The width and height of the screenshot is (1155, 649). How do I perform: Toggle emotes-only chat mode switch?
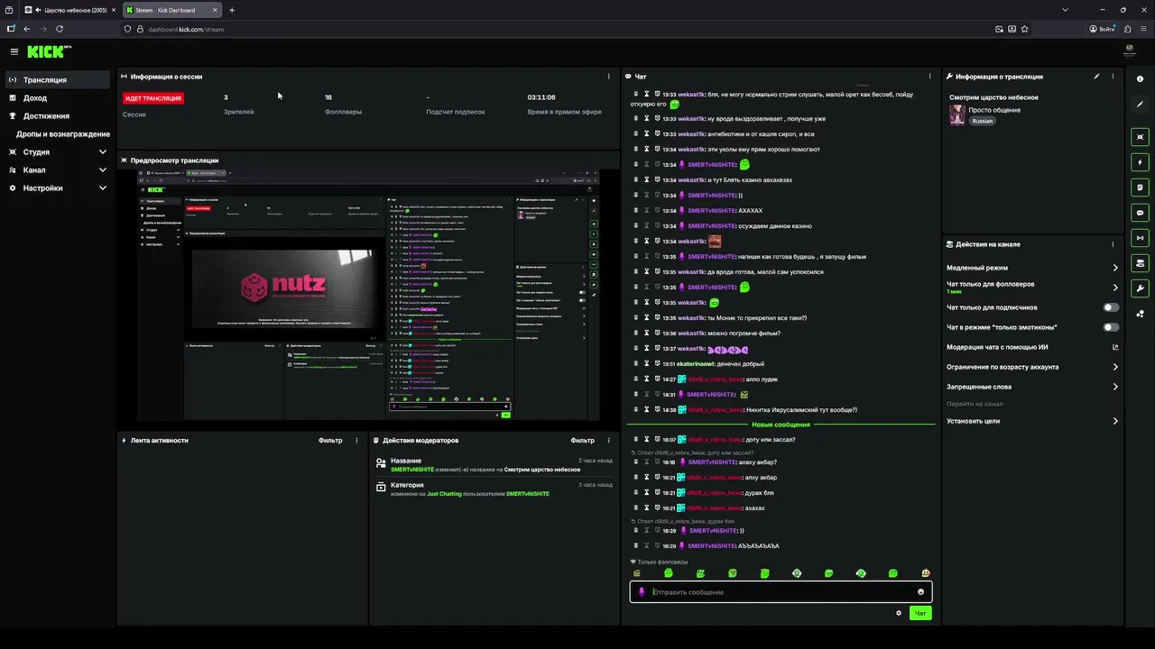coord(1111,327)
